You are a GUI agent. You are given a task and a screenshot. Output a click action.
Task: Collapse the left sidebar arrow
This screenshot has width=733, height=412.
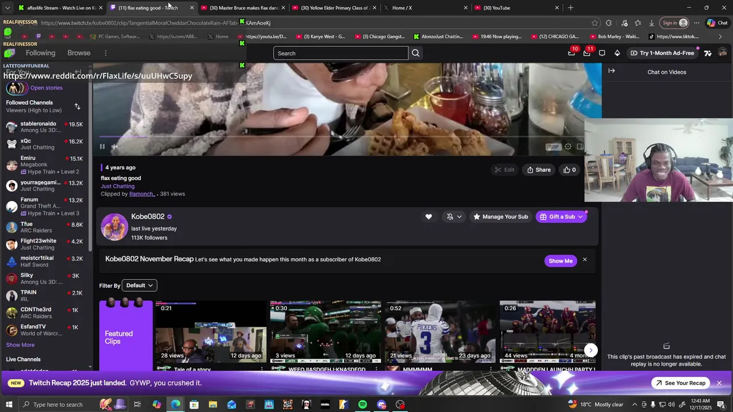click(78, 72)
